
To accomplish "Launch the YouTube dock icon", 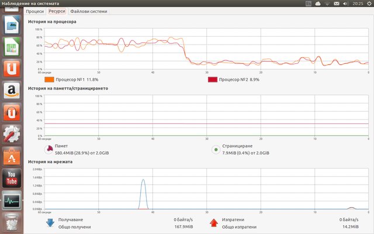I will (12, 178).
